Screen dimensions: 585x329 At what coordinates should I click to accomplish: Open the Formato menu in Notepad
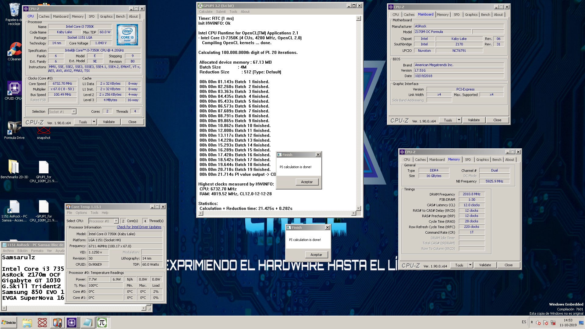pyautogui.click(x=37, y=251)
